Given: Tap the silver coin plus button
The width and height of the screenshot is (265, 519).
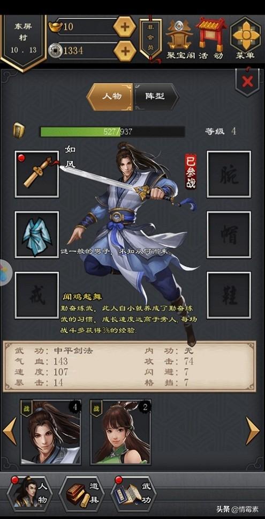Looking at the screenshot, I should (x=125, y=50).
